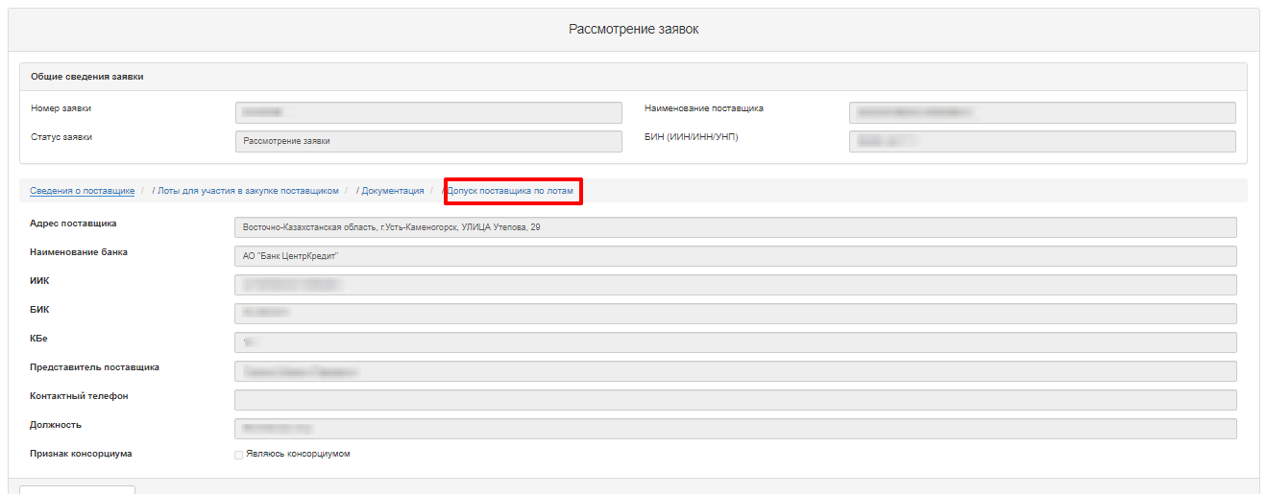Click the Статус заявки field

pos(428,141)
